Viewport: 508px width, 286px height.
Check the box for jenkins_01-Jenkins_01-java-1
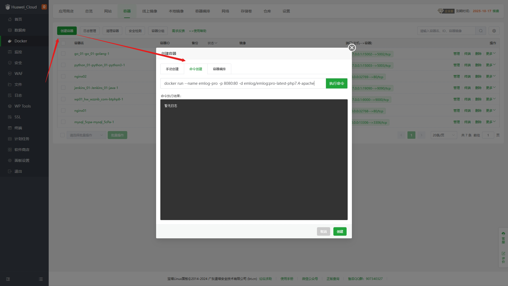pyautogui.click(x=63, y=88)
